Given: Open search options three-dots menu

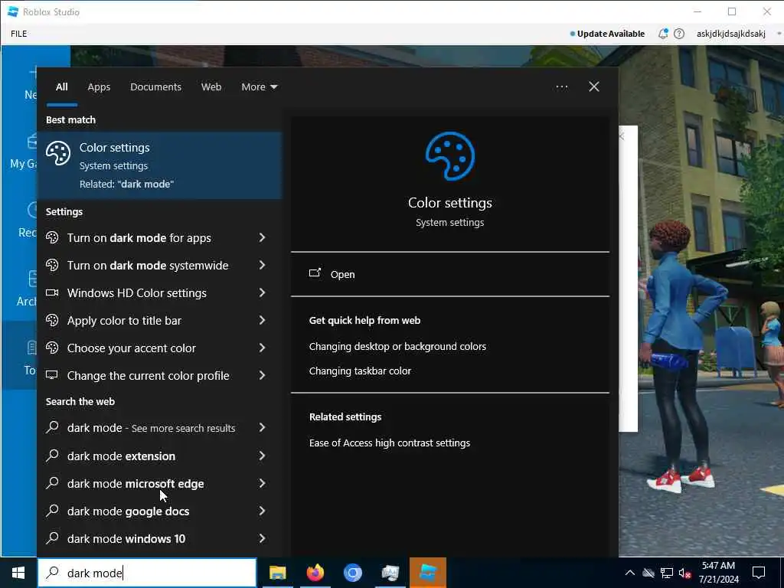Looking at the screenshot, I should coord(561,87).
